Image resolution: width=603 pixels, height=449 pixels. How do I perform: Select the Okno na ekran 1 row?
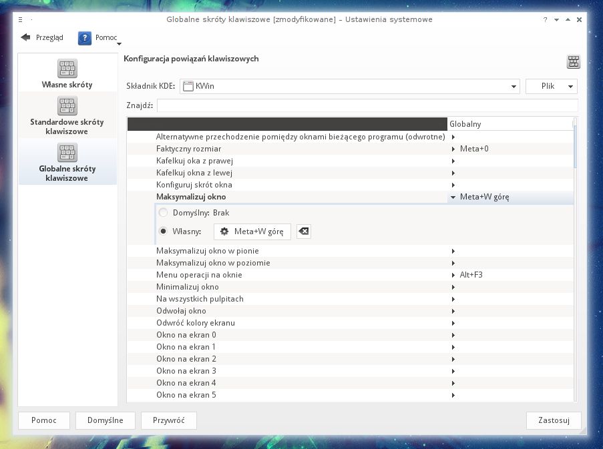click(x=351, y=347)
